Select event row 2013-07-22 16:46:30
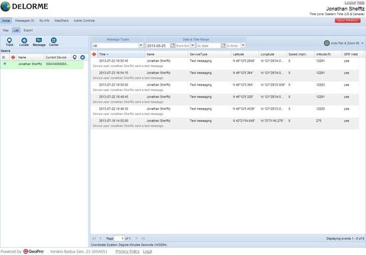The image size is (366, 255). point(225,111)
